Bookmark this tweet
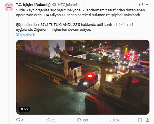 [x=140, y=120]
